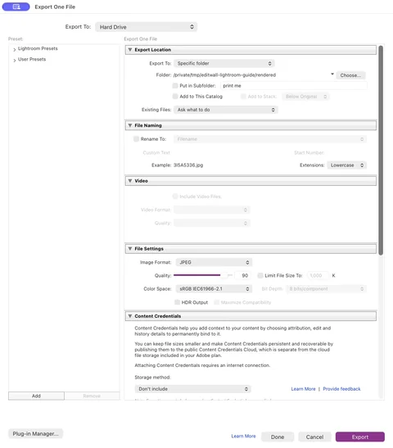Image resolution: width=393 pixels, height=448 pixels.
Task: Toggle the Add to Stack checkbox
Action: [x=243, y=97]
